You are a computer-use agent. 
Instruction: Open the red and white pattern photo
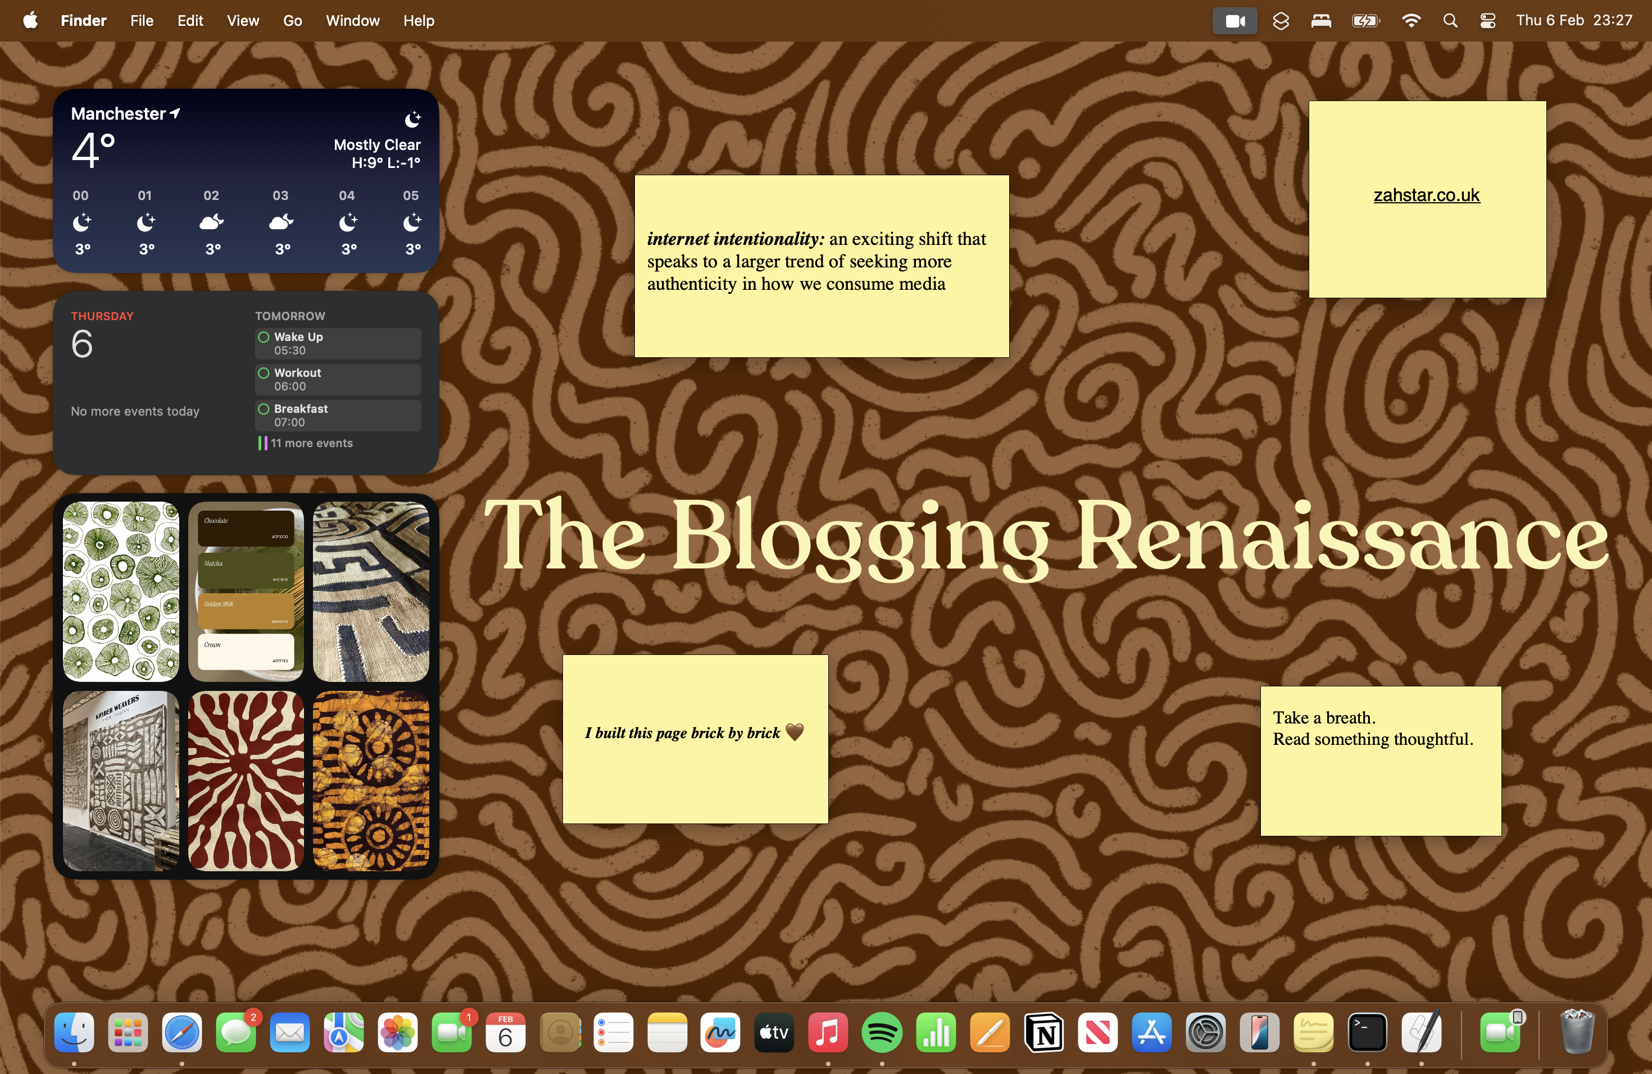[x=246, y=781]
